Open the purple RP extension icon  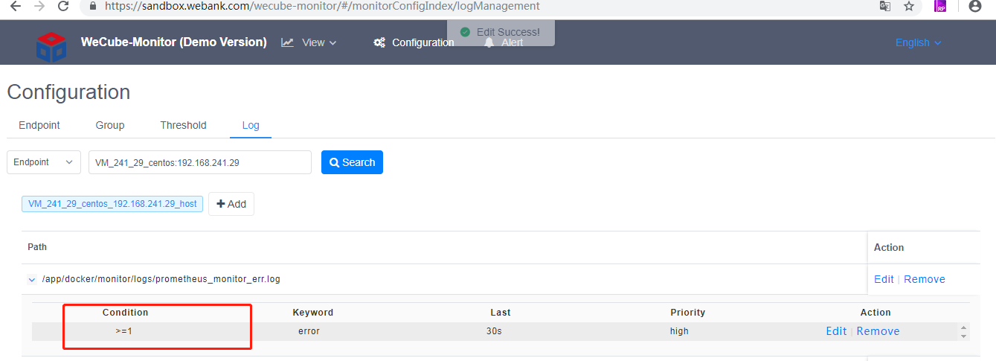(x=940, y=6)
